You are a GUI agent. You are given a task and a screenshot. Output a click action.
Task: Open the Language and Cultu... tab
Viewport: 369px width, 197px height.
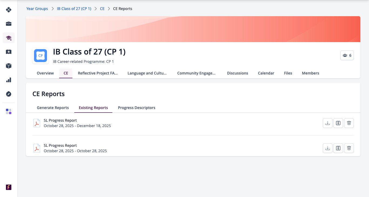pyautogui.click(x=147, y=73)
